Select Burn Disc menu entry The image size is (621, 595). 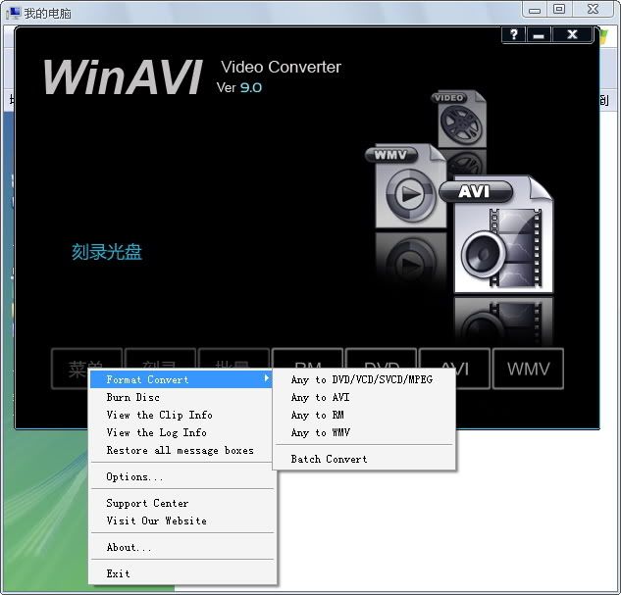click(x=132, y=397)
